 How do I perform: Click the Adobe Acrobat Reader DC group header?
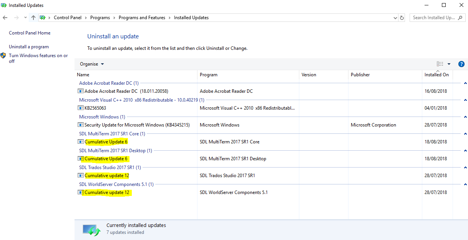coord(109,83)
